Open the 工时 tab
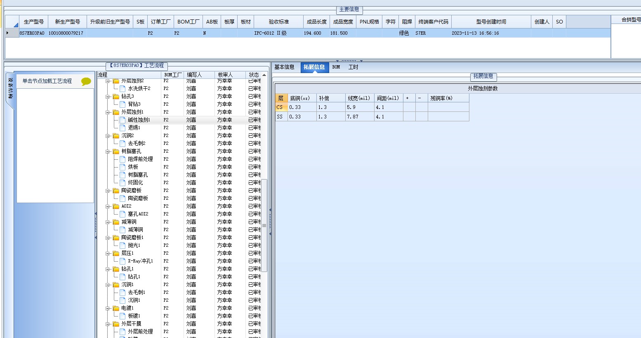The height and width of the screenshot is (338, 641). [x=353, y=67]
